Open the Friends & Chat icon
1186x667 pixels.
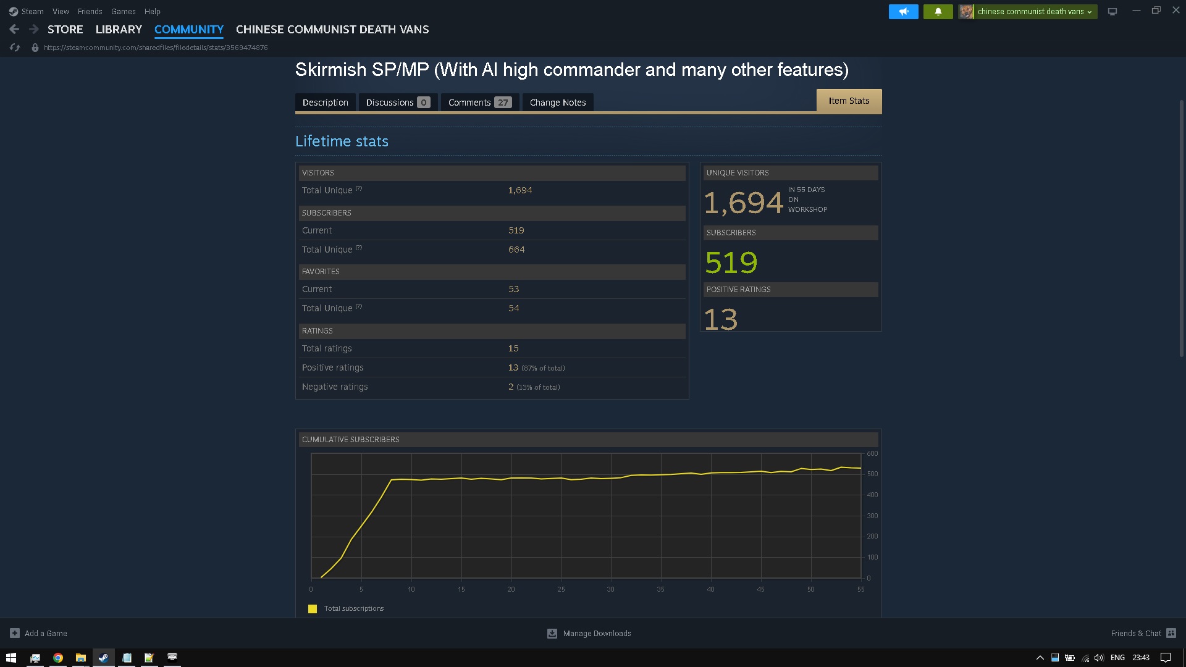[1171, 633]
